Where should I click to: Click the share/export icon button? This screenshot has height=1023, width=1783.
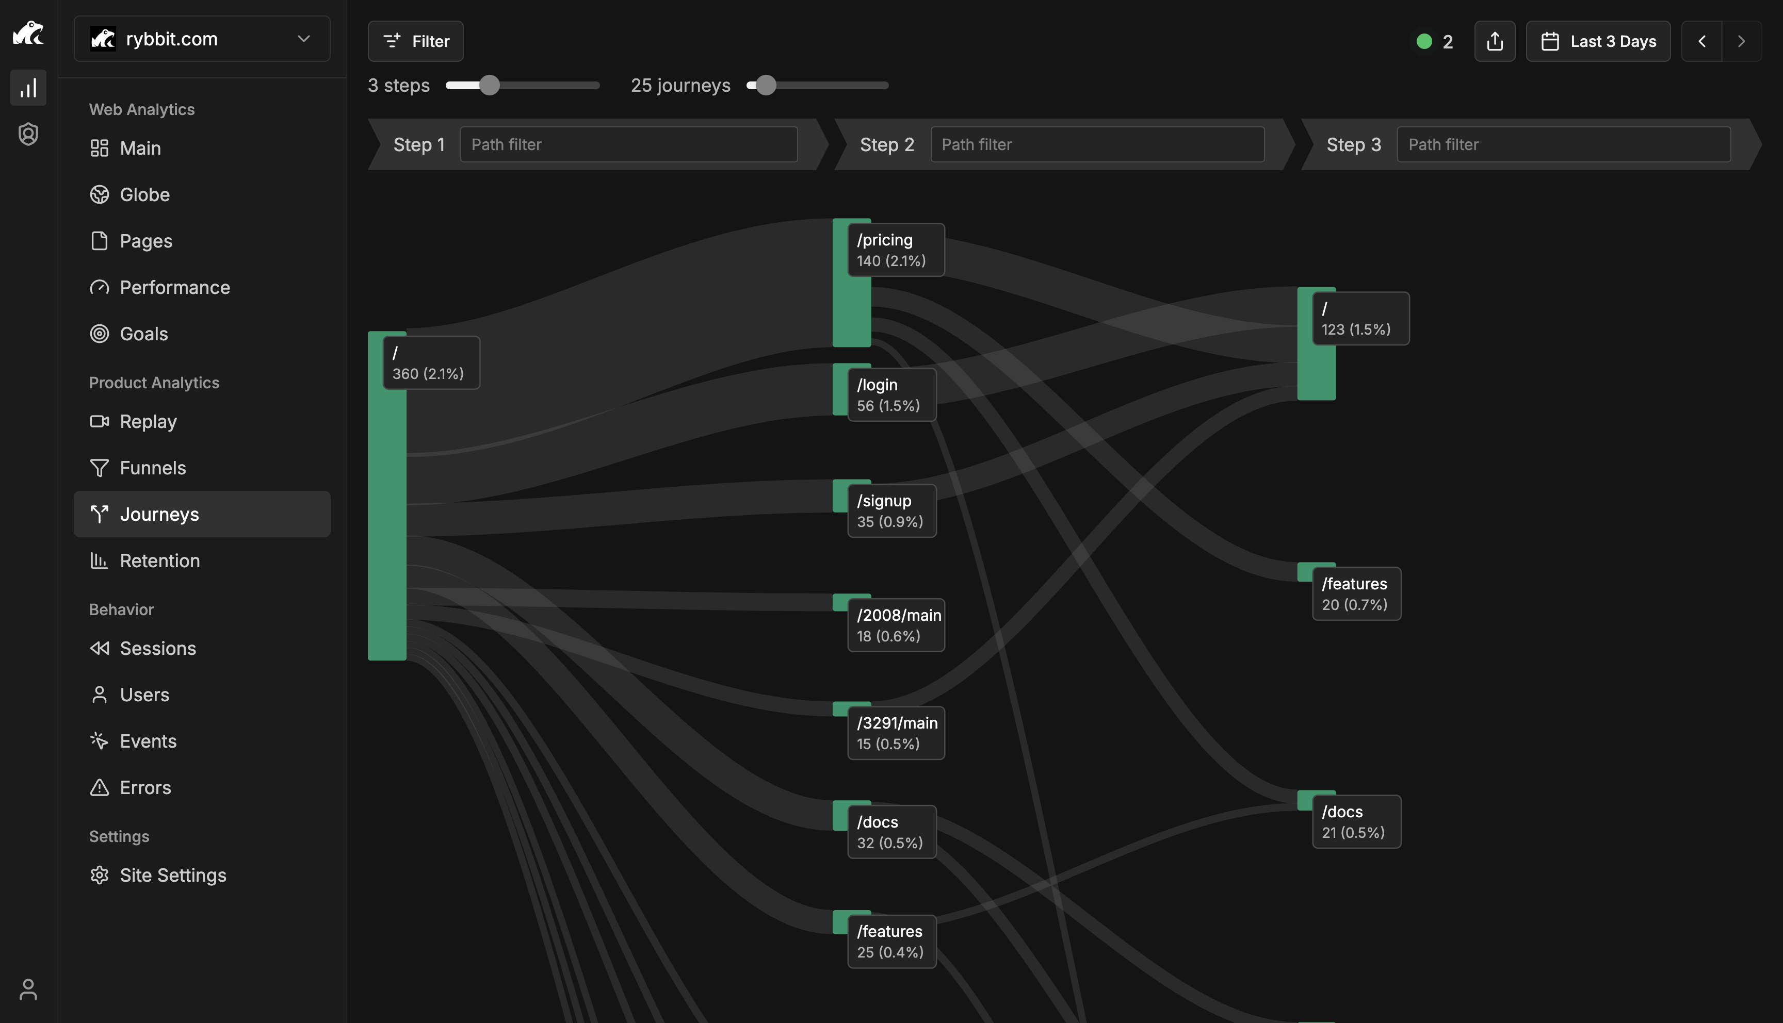point(1494,41)
